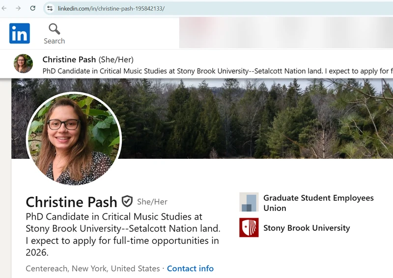The width and height of the screenshot is (393, 278).
Task: Select the PhD Candidate headline under main name
Action: [123, 234]
